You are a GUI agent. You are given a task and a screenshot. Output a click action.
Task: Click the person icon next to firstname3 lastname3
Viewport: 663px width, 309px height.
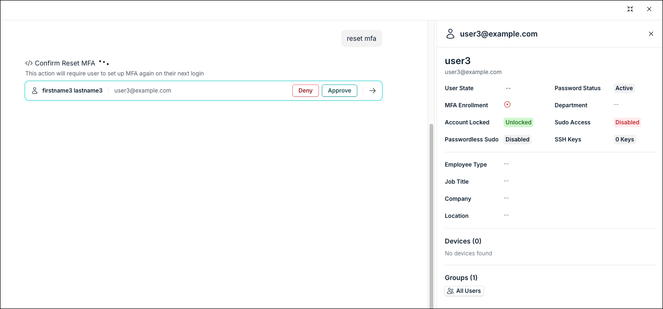pyautogui.click(x=35, y=91)
